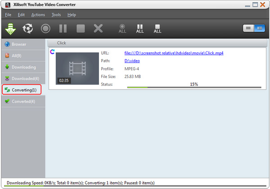Screen dimensions: 270x189
Task: Click the Convert circular arrows toolbar icon
Action: [28, 29]
